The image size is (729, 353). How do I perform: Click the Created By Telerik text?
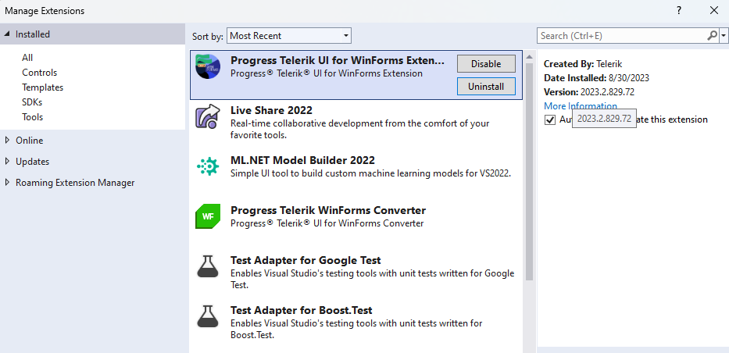583,64
